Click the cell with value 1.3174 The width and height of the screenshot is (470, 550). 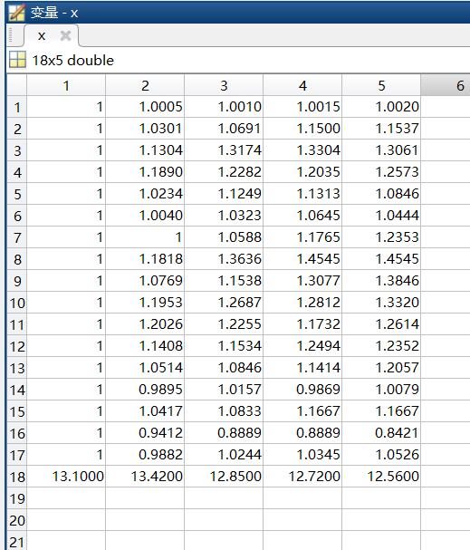click(x=224, y=150)
